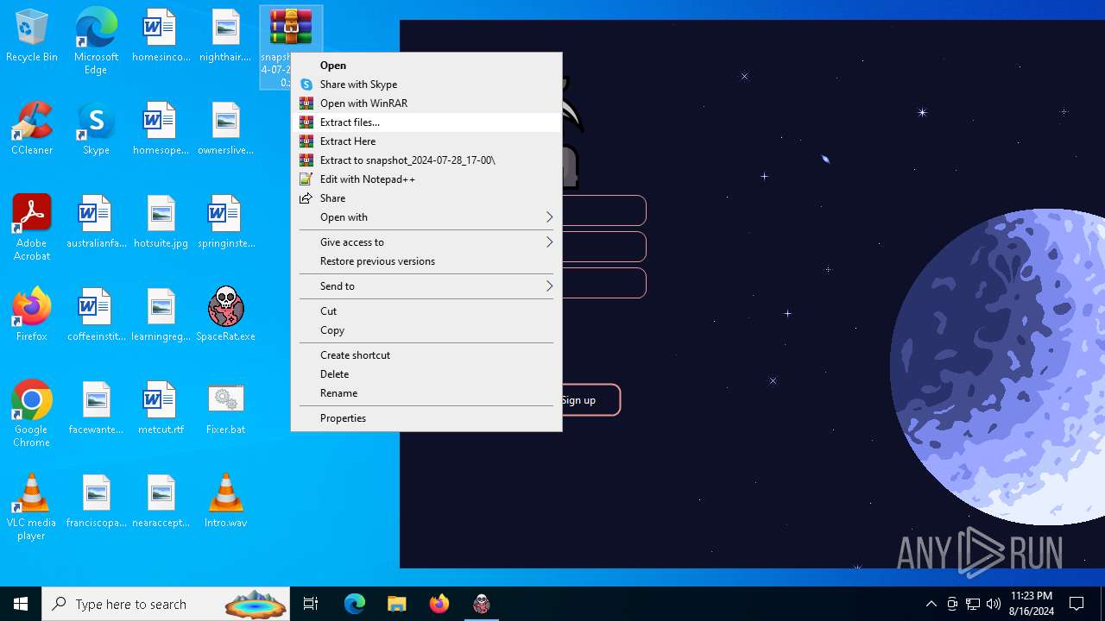This screenshot has width=1105, height=621.
Task: Open Firefox desktop shortcut
Action: (32, 316)
